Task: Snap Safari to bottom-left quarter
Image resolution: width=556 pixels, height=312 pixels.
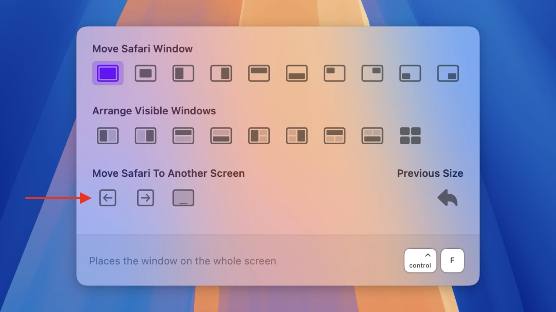Action: point(410,73)
